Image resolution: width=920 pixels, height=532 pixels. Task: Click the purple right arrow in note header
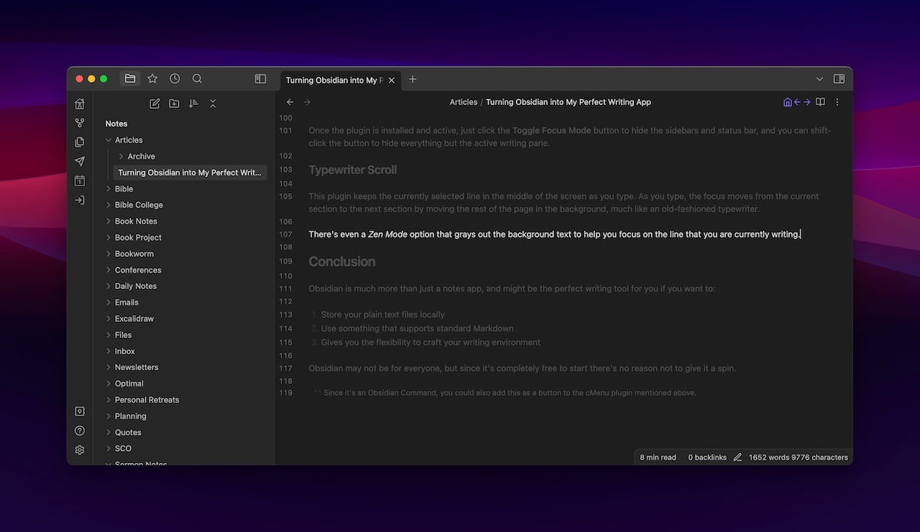(x=807, y=102)
